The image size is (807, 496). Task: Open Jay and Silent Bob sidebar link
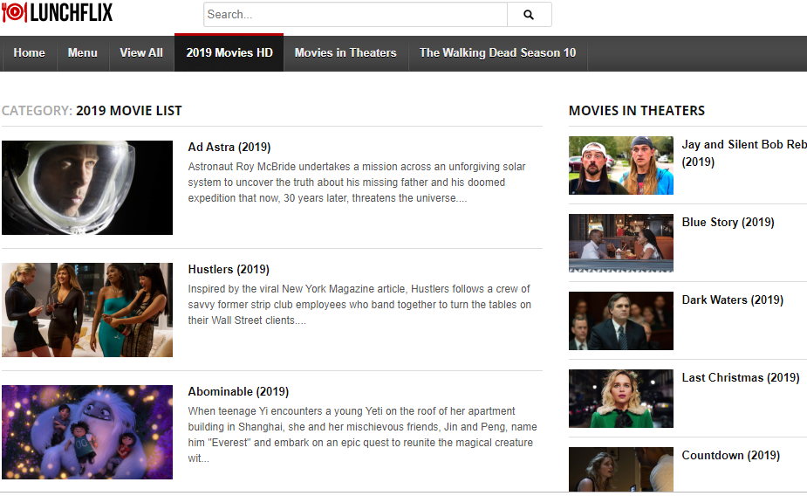pyautogui.click(x=744, y=153)
